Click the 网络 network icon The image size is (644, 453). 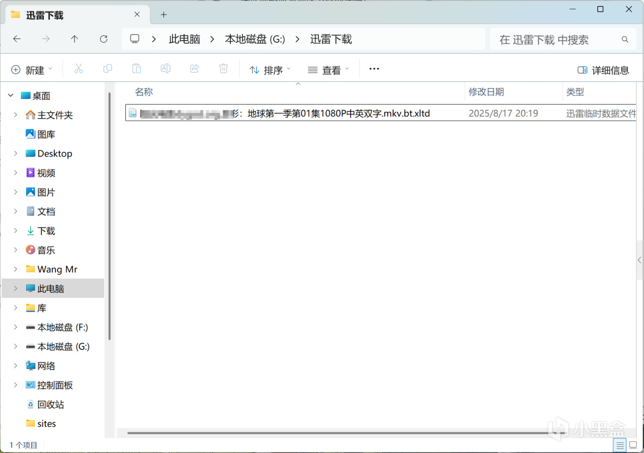pyautogui.click(x=30, y=365)
